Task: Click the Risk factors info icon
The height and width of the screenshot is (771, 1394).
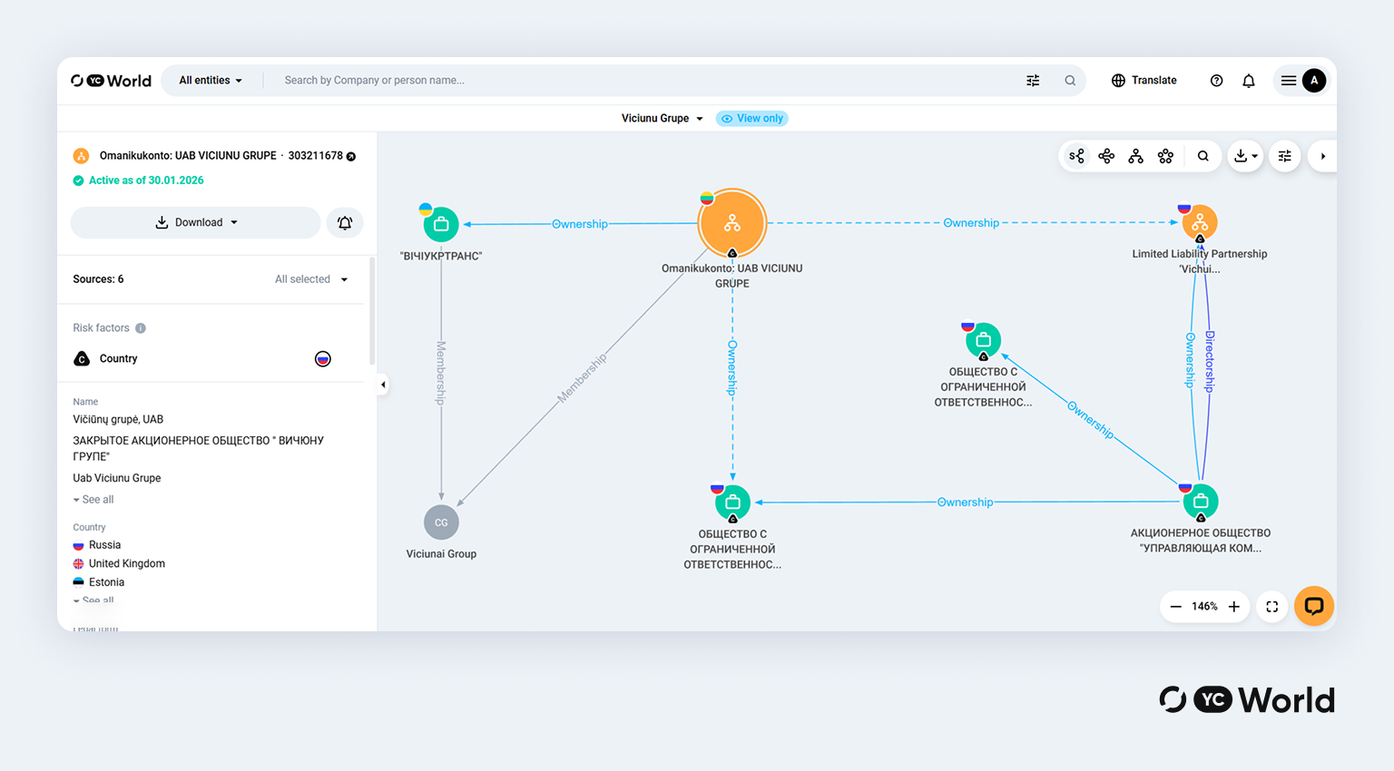Action: (141, 328)
